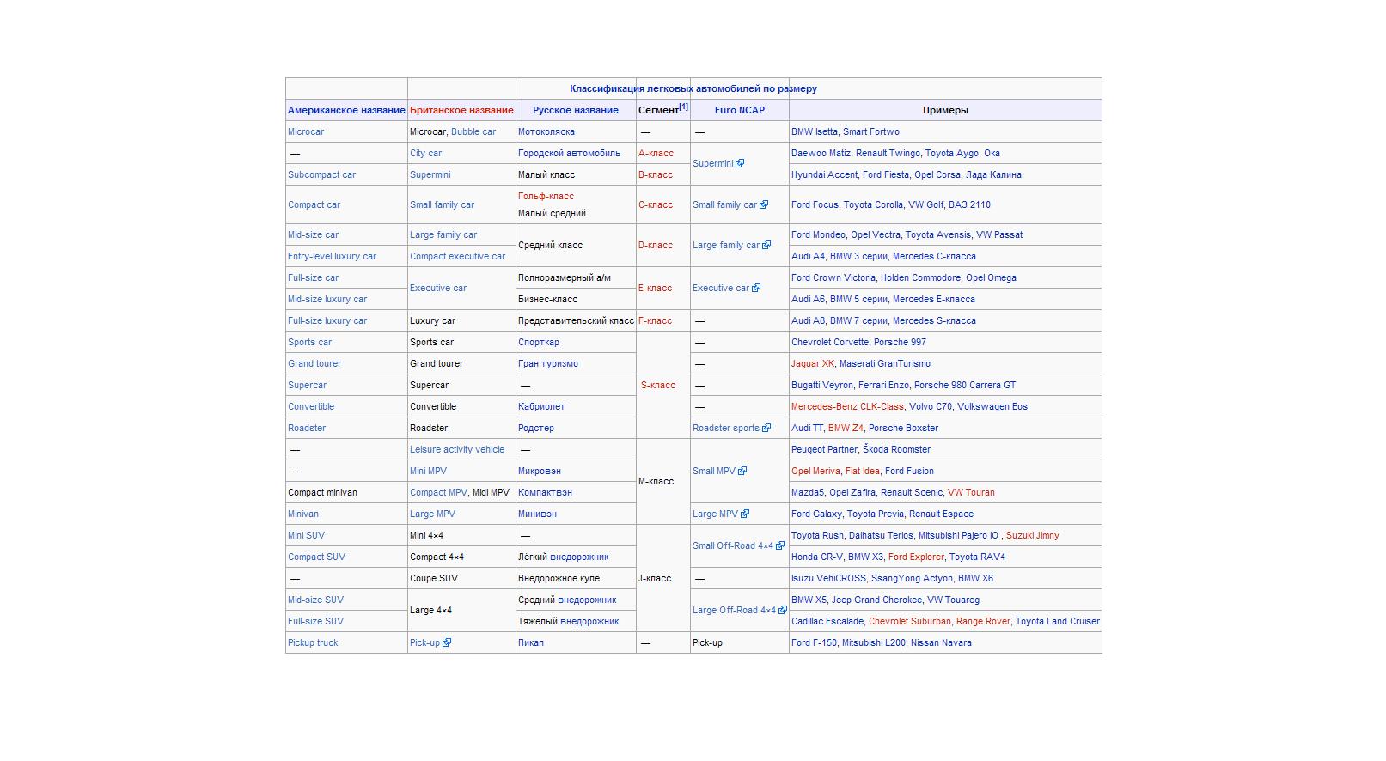Open the Городской автомобиль link

(569, 153)
